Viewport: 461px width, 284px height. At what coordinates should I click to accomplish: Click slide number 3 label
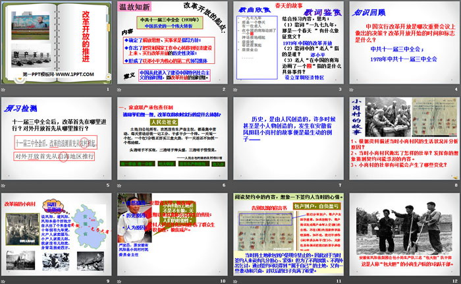coord(340,89)
